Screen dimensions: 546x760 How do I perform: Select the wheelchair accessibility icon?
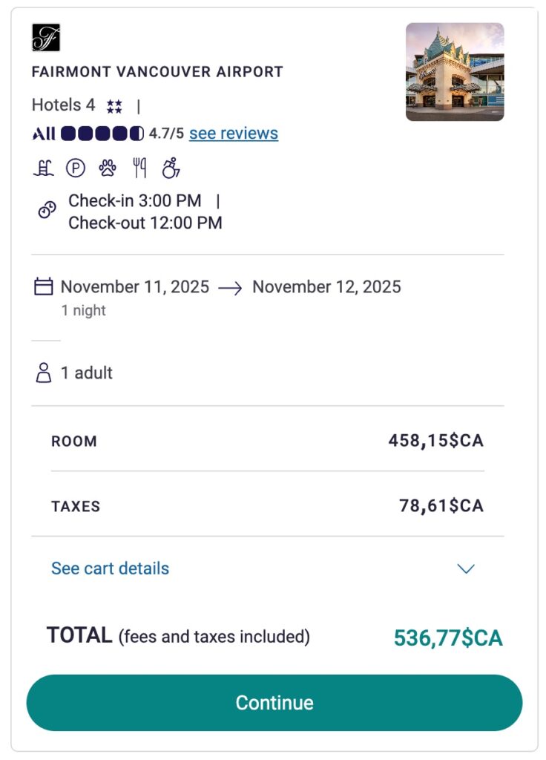tap(172, 168)
